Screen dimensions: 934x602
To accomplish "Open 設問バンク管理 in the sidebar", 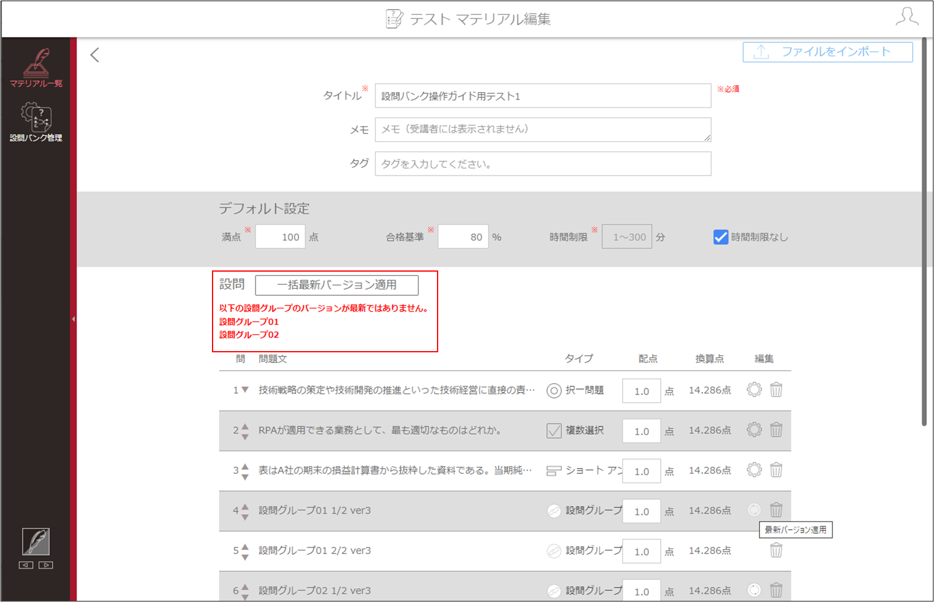I will 36,122.
